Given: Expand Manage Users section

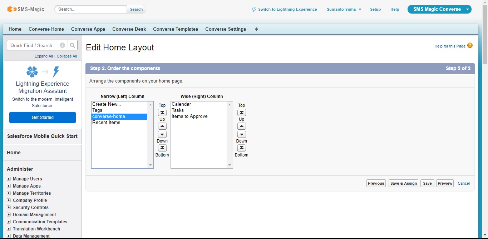Looking at the screenshot, I should [9, 179].
